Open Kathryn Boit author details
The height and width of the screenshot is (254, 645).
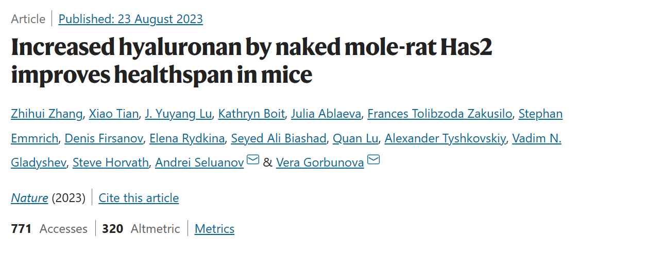click(x=251, y=114)
